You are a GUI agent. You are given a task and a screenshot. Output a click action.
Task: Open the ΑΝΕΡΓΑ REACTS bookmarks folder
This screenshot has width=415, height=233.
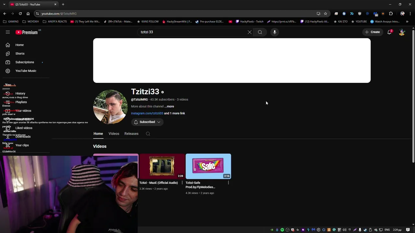tap(54, 22)
